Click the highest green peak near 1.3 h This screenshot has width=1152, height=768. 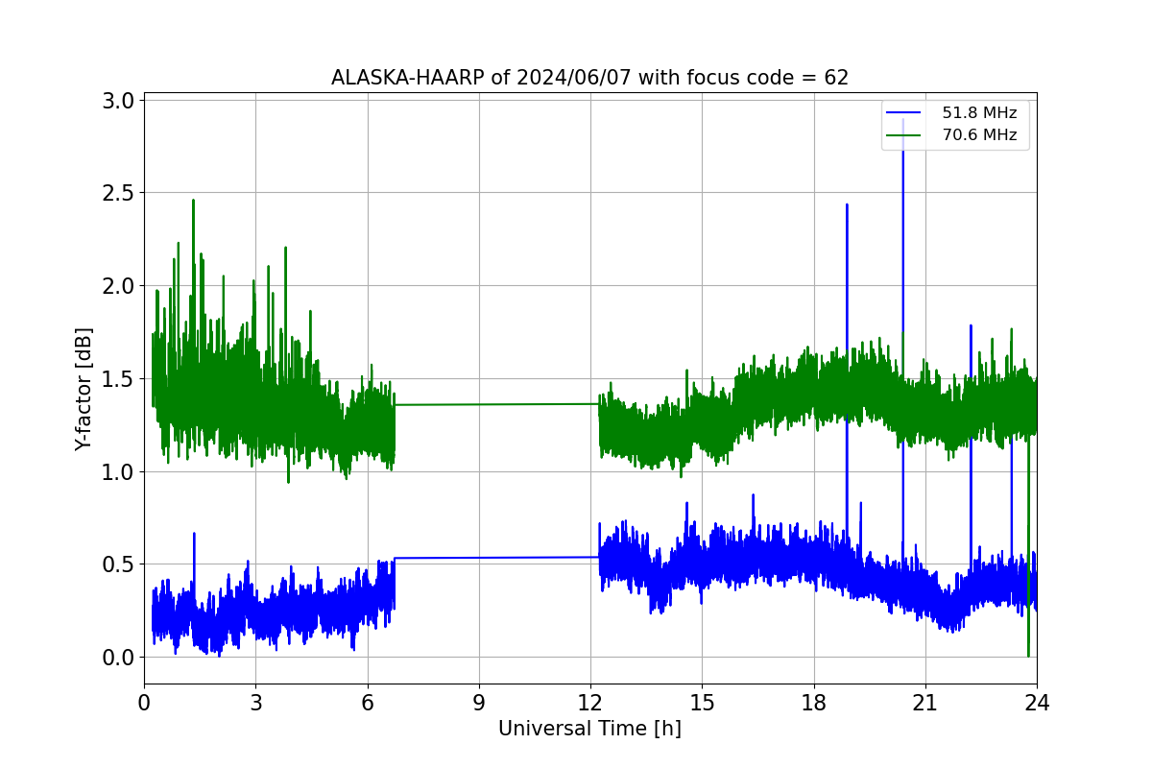click(x=193, y=202)
